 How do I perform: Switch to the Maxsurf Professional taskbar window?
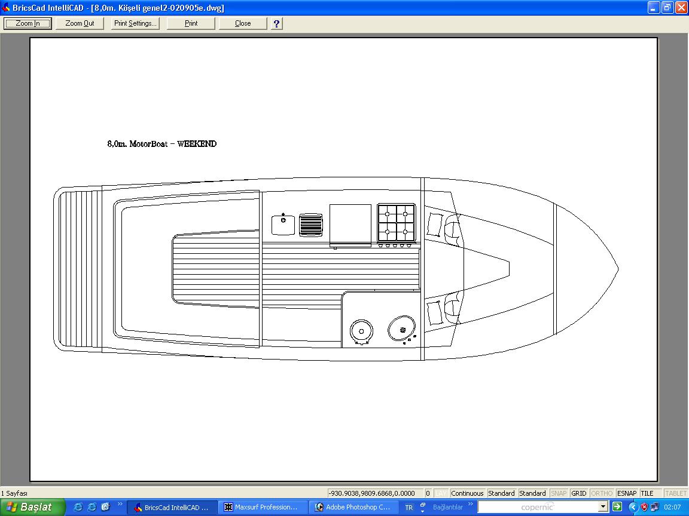pos(262,507)
